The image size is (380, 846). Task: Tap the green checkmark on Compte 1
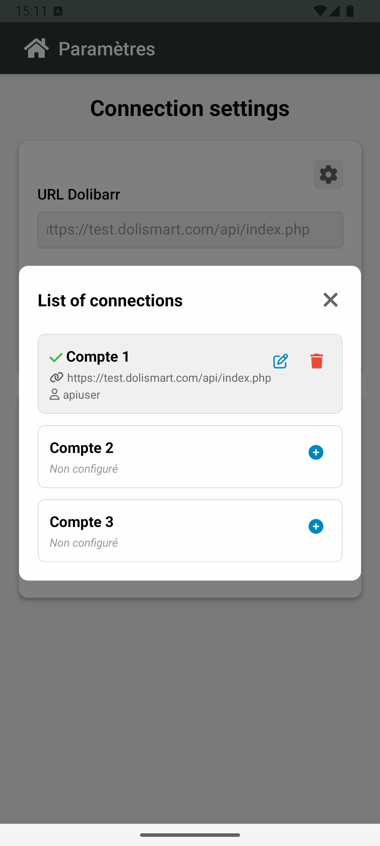tap(56, 357)
